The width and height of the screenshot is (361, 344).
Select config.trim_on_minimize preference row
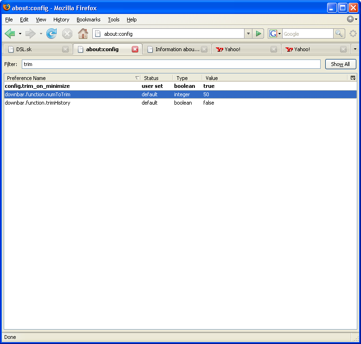pyautogui.click(x=180, y=86)
